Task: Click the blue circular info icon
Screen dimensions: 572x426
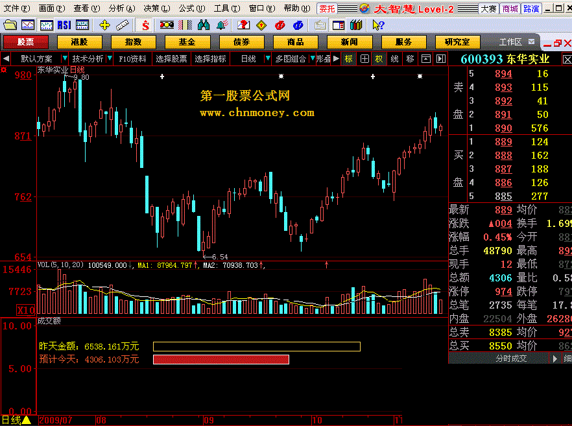Action: pos(298,25)
